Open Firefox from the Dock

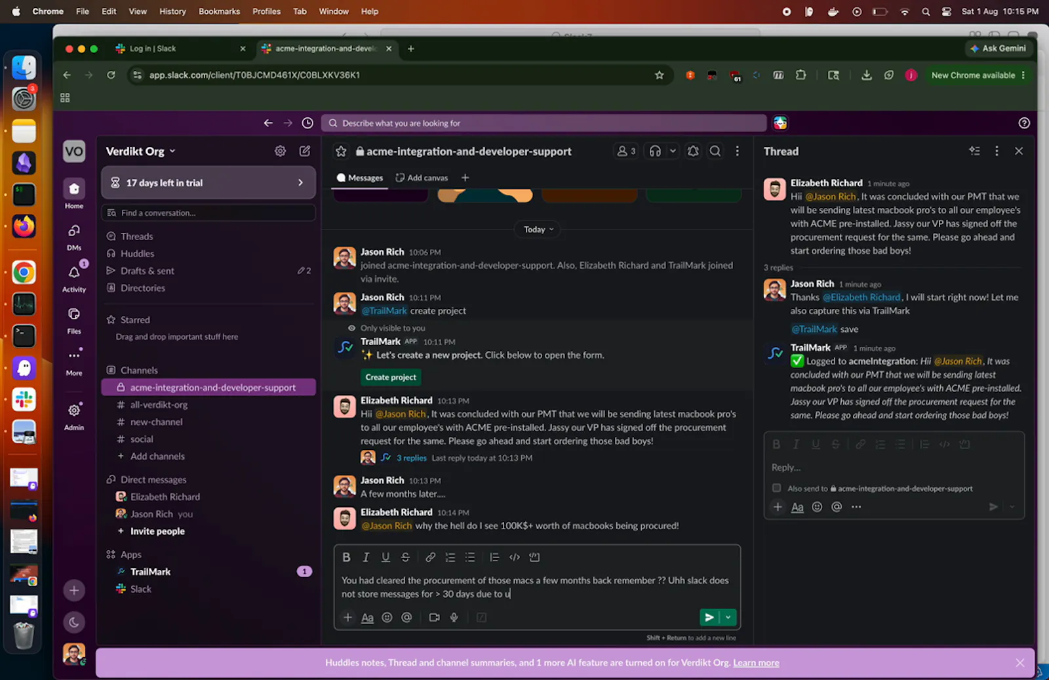click(x=24, y=227)
